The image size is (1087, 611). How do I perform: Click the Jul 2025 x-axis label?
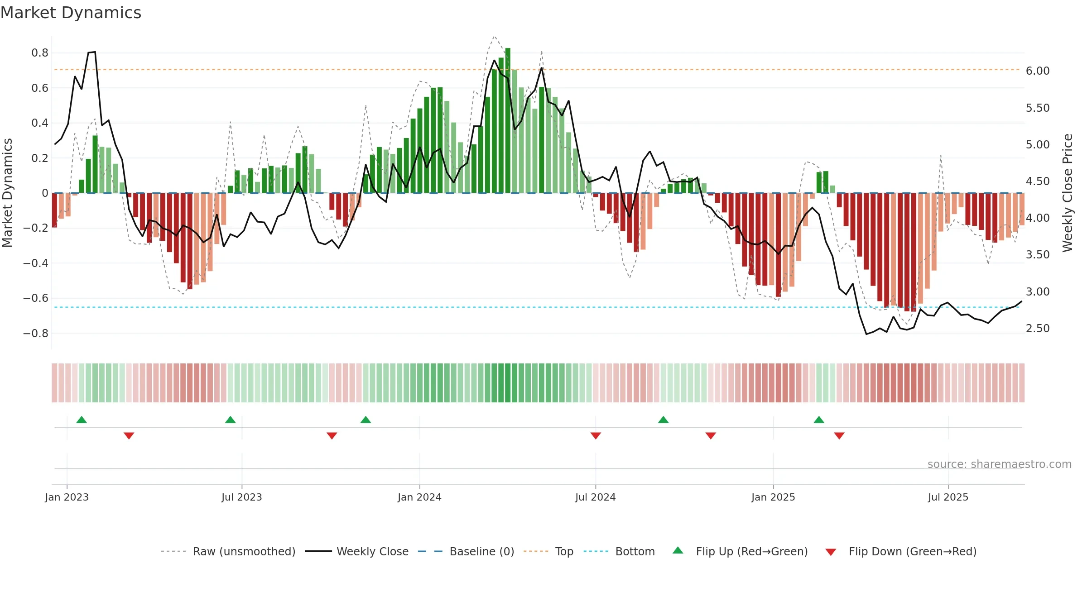tap(948, 497)
